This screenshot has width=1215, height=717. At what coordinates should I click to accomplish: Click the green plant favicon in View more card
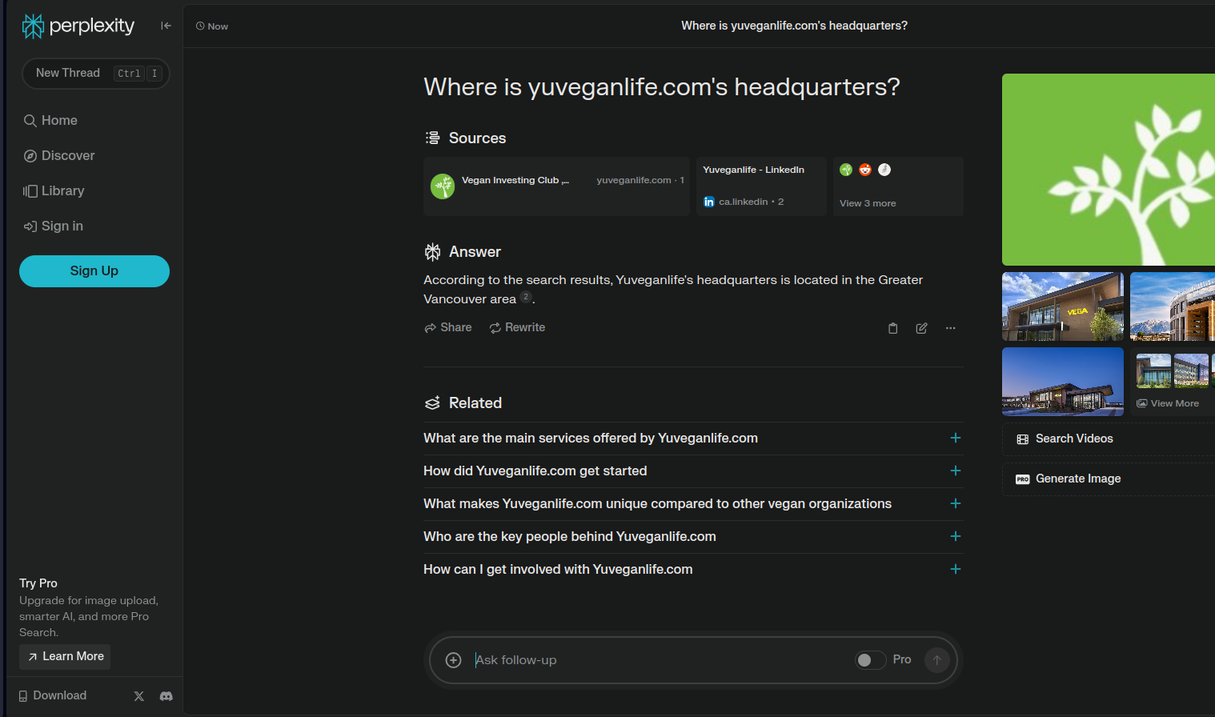(846, 170)
